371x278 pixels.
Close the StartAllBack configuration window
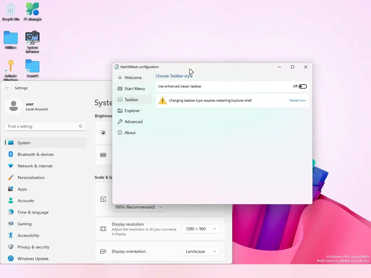(306, 67)
